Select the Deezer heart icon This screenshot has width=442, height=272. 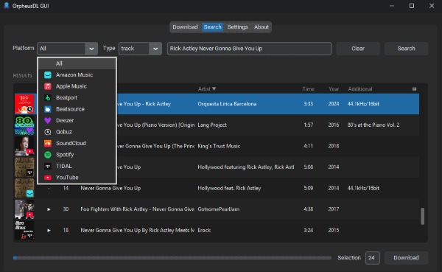[48, 120]
